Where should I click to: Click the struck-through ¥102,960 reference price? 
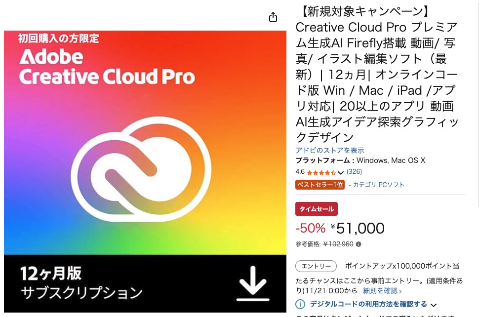tap(338, 244)
